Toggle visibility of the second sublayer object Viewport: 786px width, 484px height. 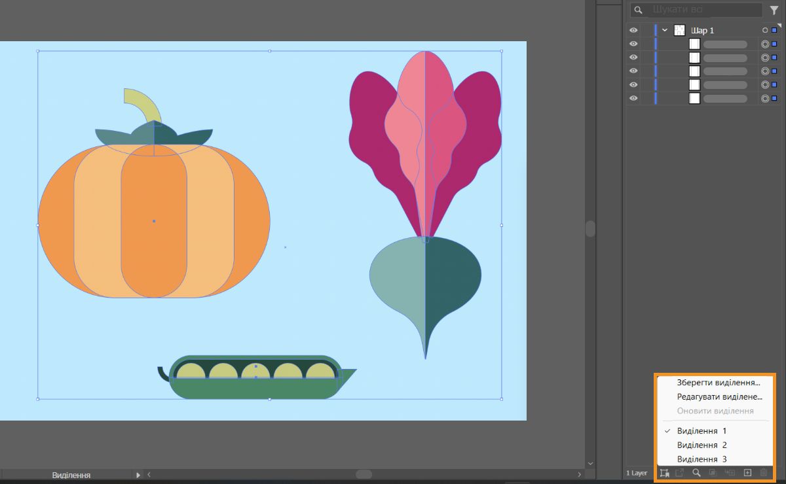point(633,58)
